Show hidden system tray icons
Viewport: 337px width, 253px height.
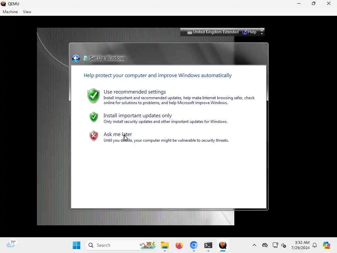254,245
